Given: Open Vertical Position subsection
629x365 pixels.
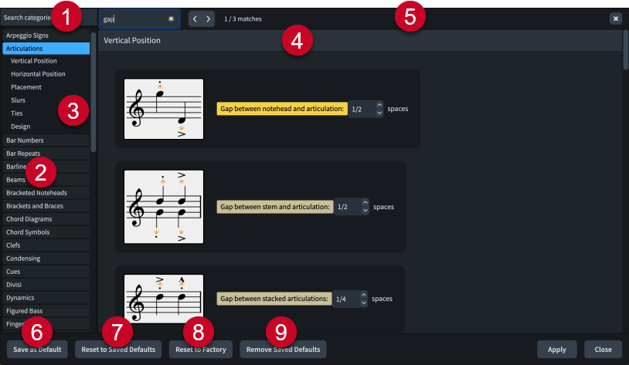Looking at the screenshot, I should click(x=34, y=60).
